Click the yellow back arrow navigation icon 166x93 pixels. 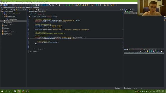pos(113,5)
